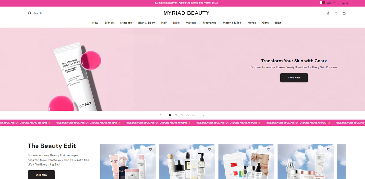Open the Qatar country dropdown
Image resolution: width=365 pixels, height=179 pixels.
coord(330,3)
